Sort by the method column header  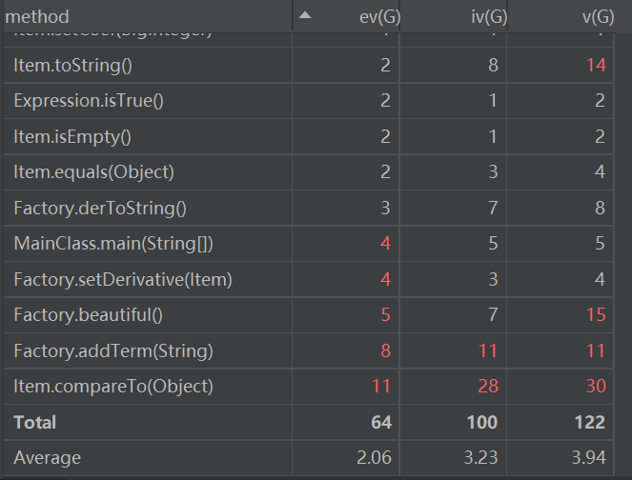pyautogui.click(x=38, y=17)
